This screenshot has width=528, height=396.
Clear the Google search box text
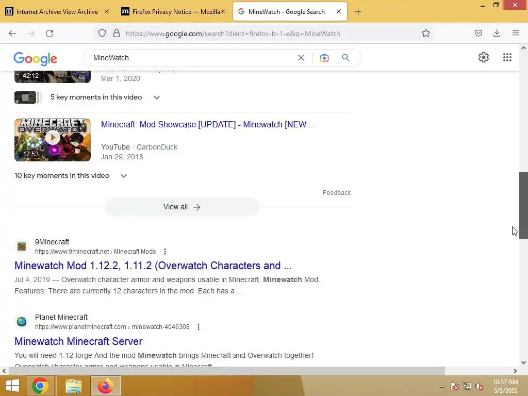click(x=301, y=58)
